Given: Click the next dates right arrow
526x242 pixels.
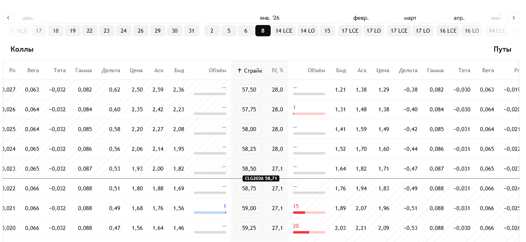Looking at the screenshot, I should (x=513, y=18).
